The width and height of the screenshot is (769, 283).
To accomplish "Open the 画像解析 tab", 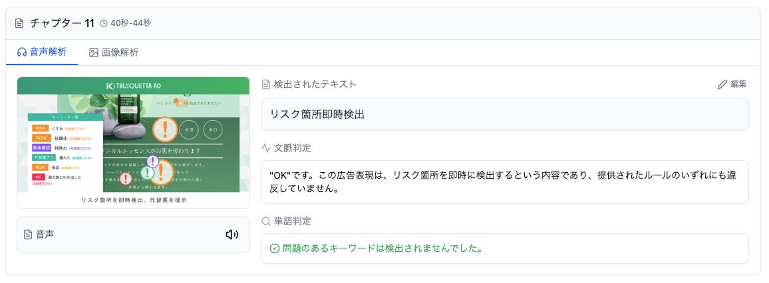I will coord(114,52).
